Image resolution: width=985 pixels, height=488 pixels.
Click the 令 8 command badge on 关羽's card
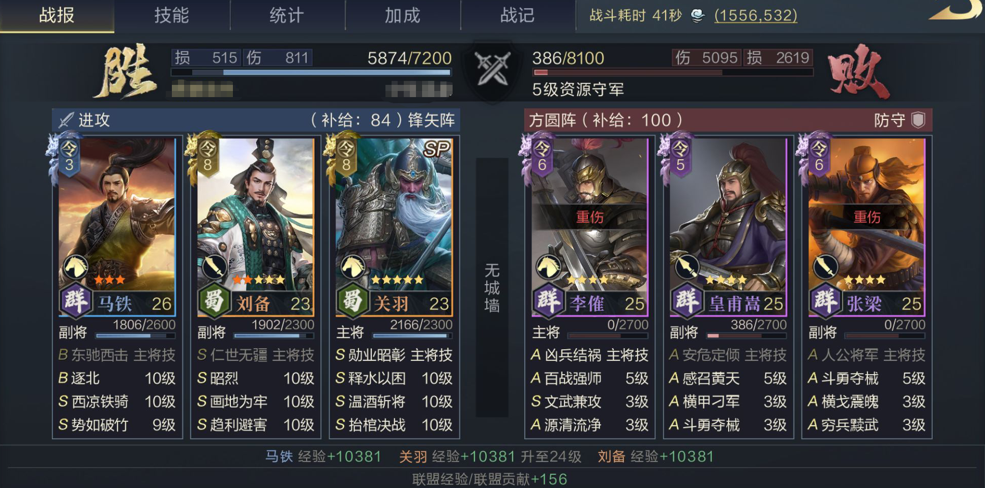(x=346, y=157)
